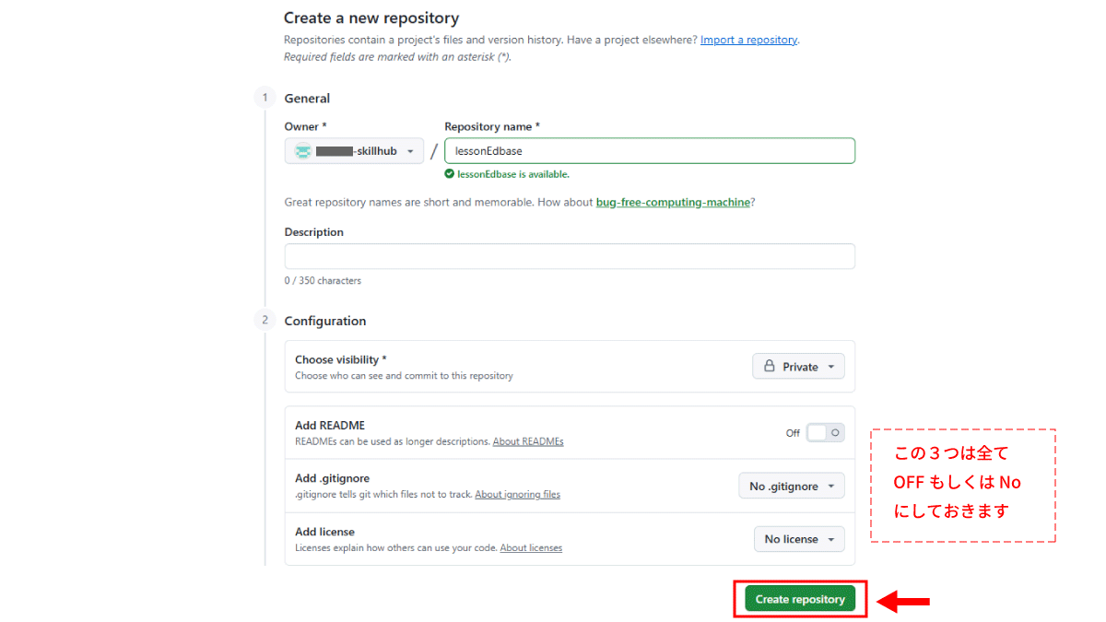Click the Create repository button
This screenshot has width=1106, height=622.
click(800, 599)
